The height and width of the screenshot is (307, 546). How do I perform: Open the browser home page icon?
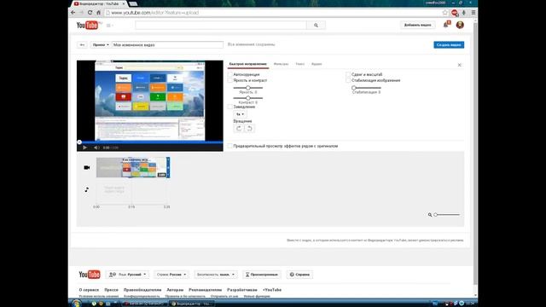[x=99, y=13]
